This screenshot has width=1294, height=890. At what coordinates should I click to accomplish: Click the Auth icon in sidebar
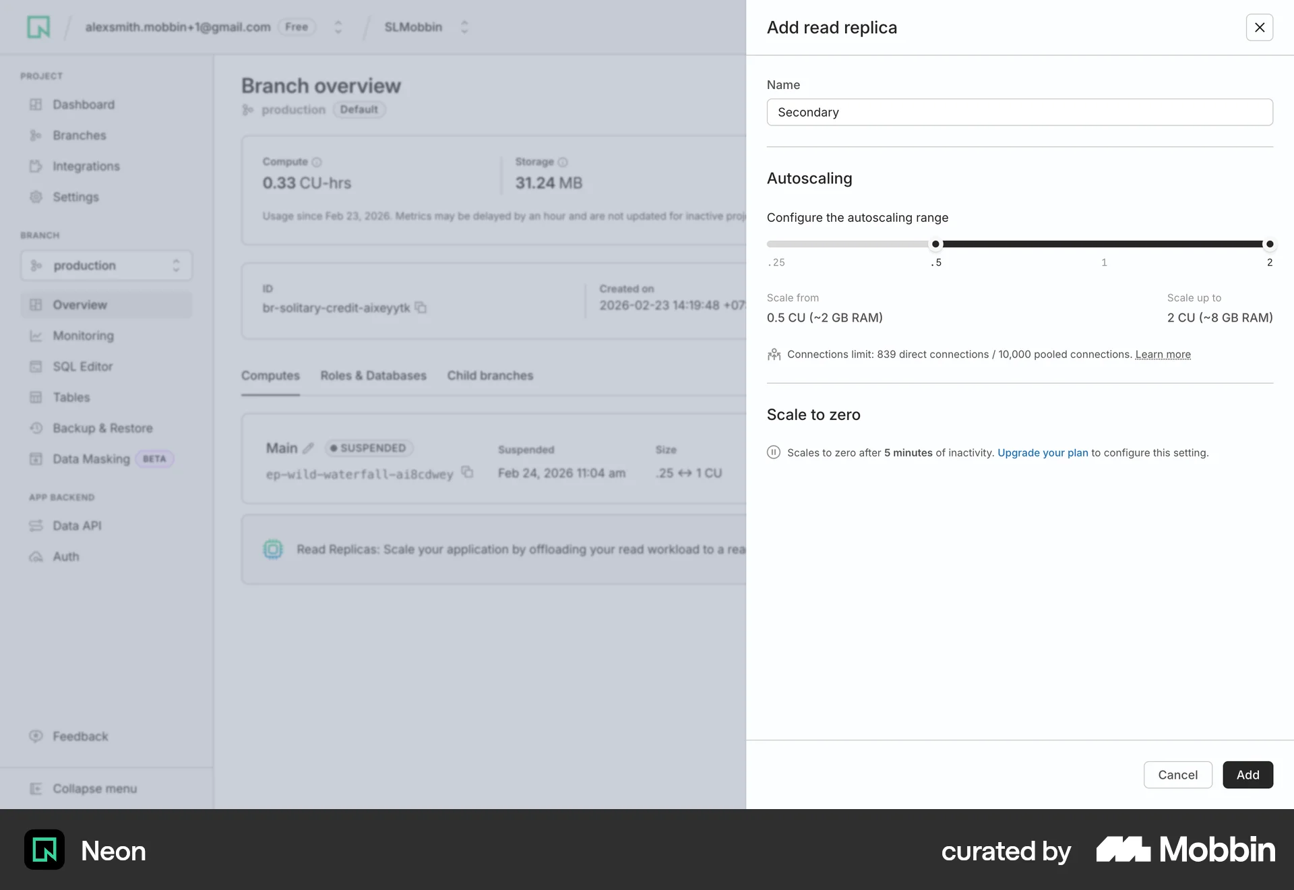pyautogui.click(x=36, y=557)
